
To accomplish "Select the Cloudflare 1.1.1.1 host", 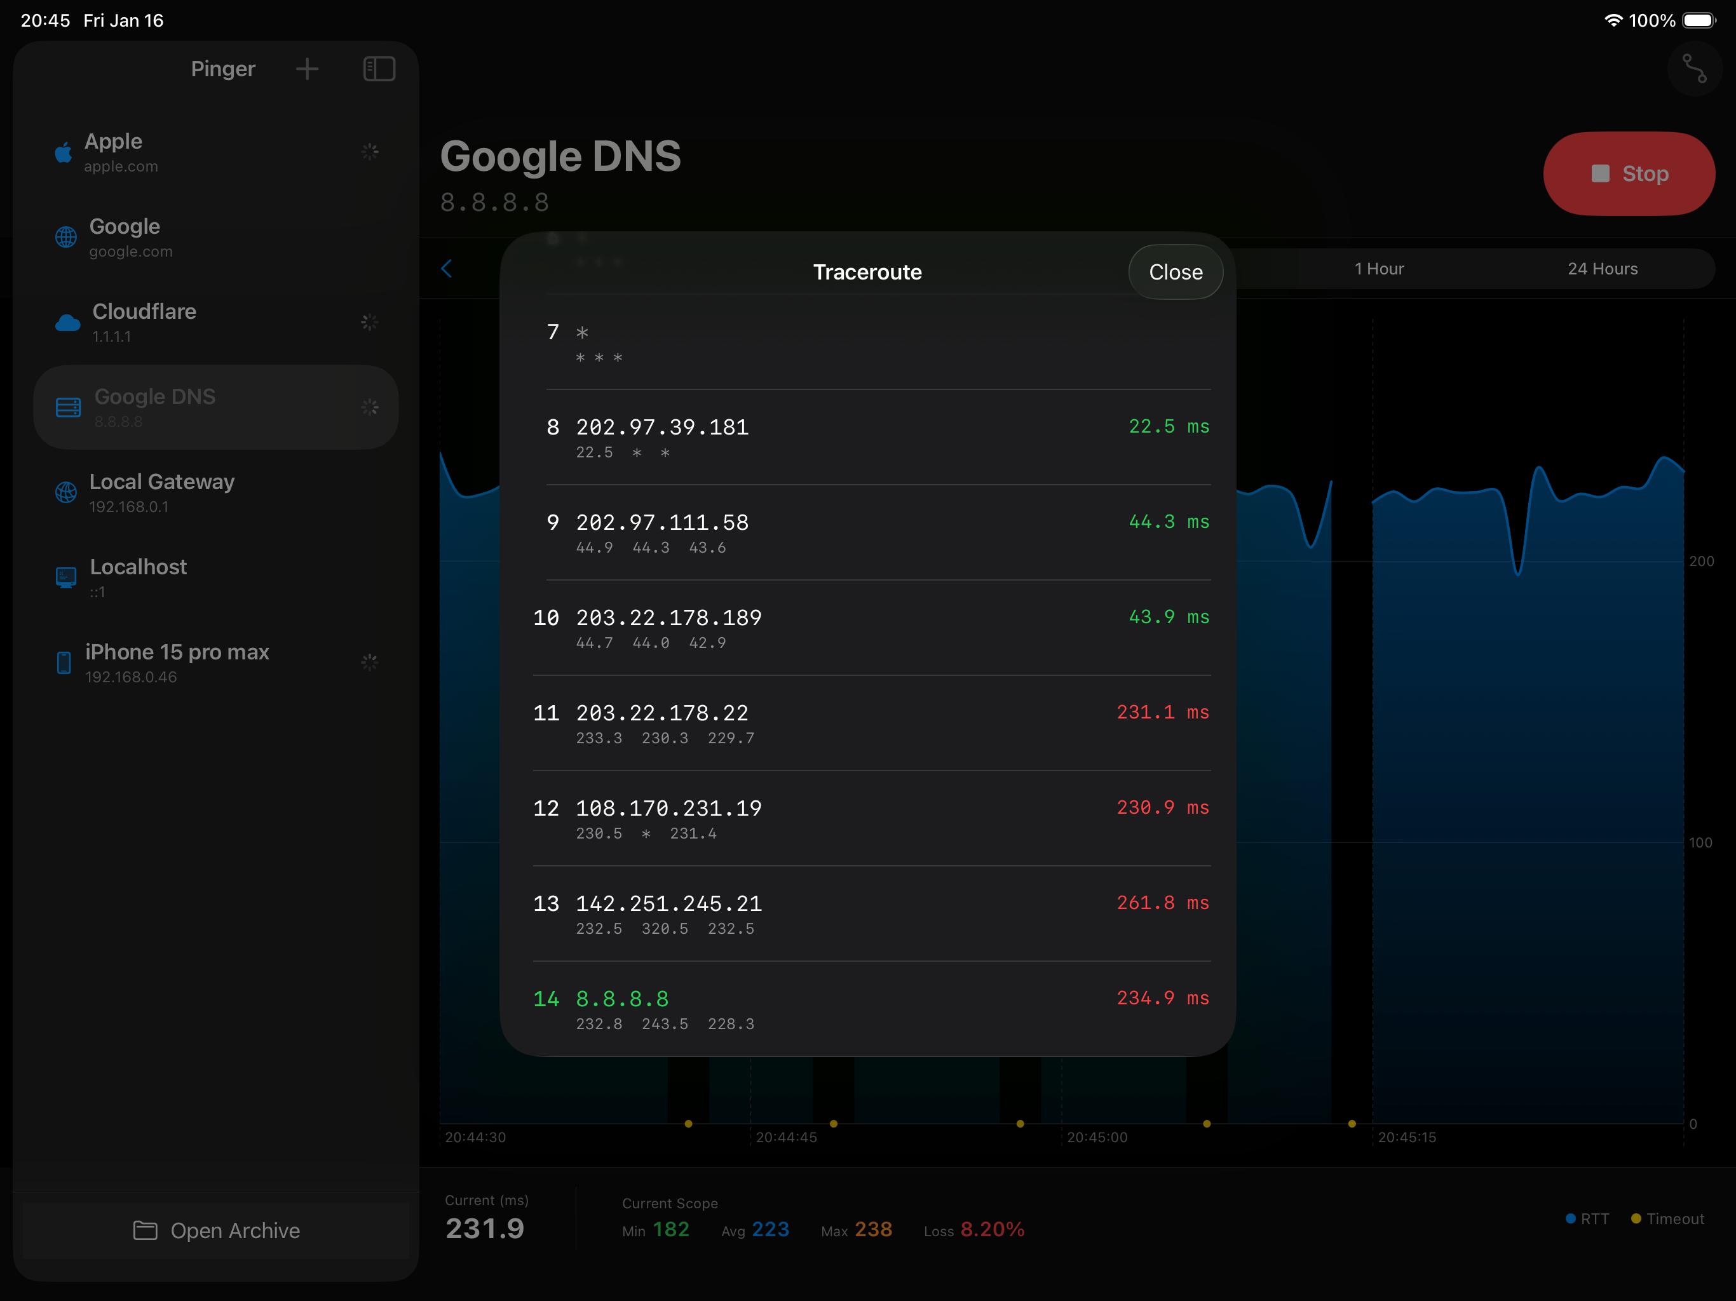I will 216,323.
